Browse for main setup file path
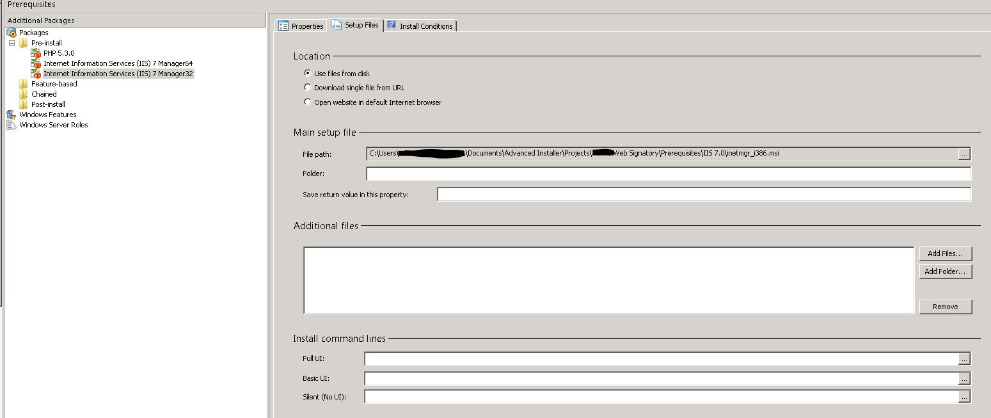Viewport: 991px width, 418px height. tap(964, 154)
